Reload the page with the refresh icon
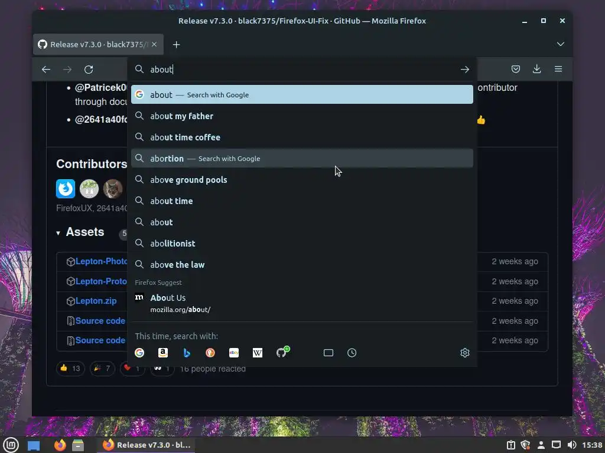Viewport: 605px width, 453px height. pos(89,70)
